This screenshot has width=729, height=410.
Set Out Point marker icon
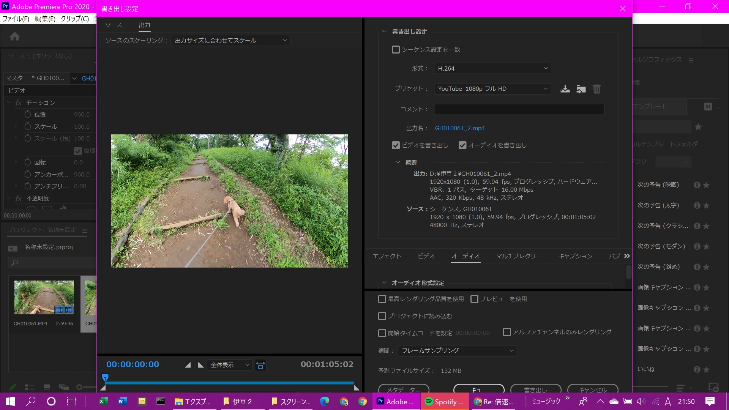200,365
